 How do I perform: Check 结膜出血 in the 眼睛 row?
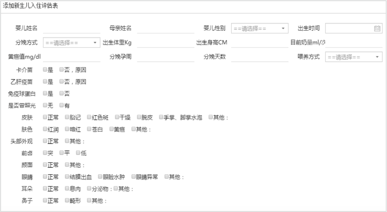point(67,177)
